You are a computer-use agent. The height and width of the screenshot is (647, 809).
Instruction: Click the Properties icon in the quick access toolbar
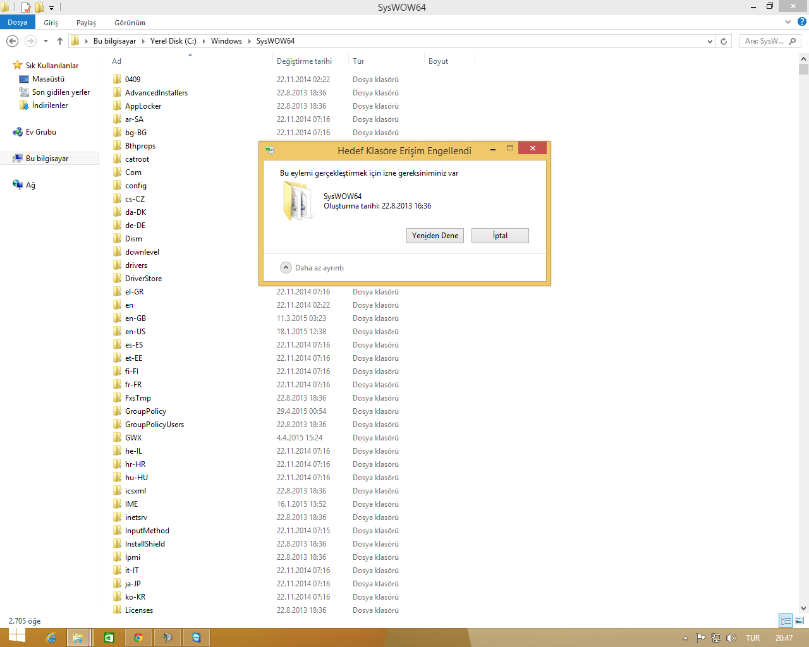click(26, 8)
